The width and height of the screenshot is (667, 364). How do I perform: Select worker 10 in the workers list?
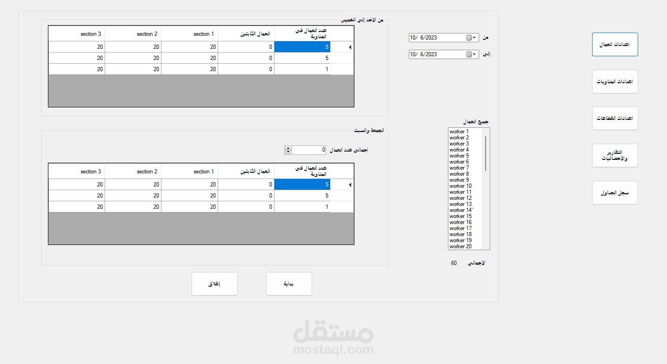coord(460,186)
